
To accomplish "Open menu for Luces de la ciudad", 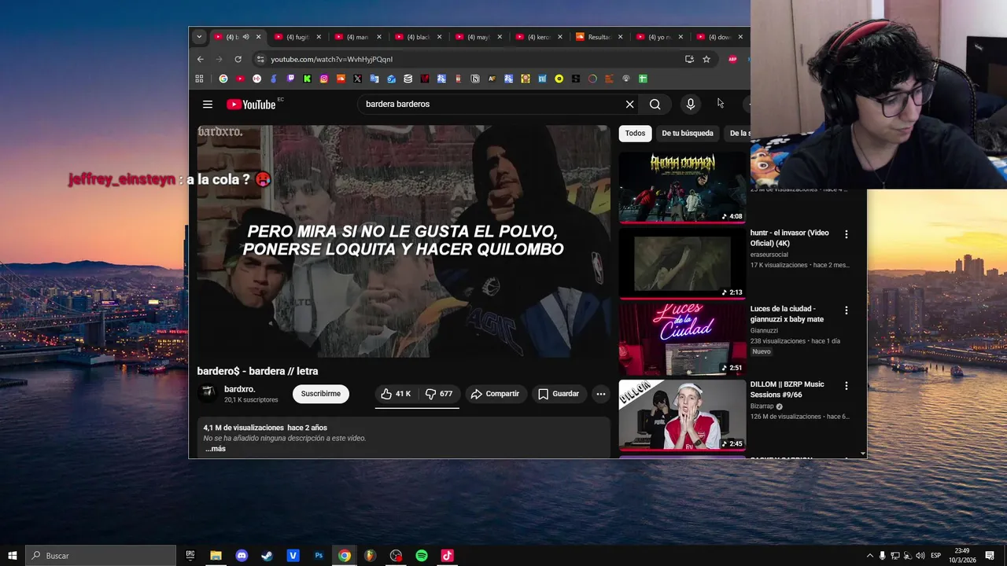I will [x=847, y=311].
